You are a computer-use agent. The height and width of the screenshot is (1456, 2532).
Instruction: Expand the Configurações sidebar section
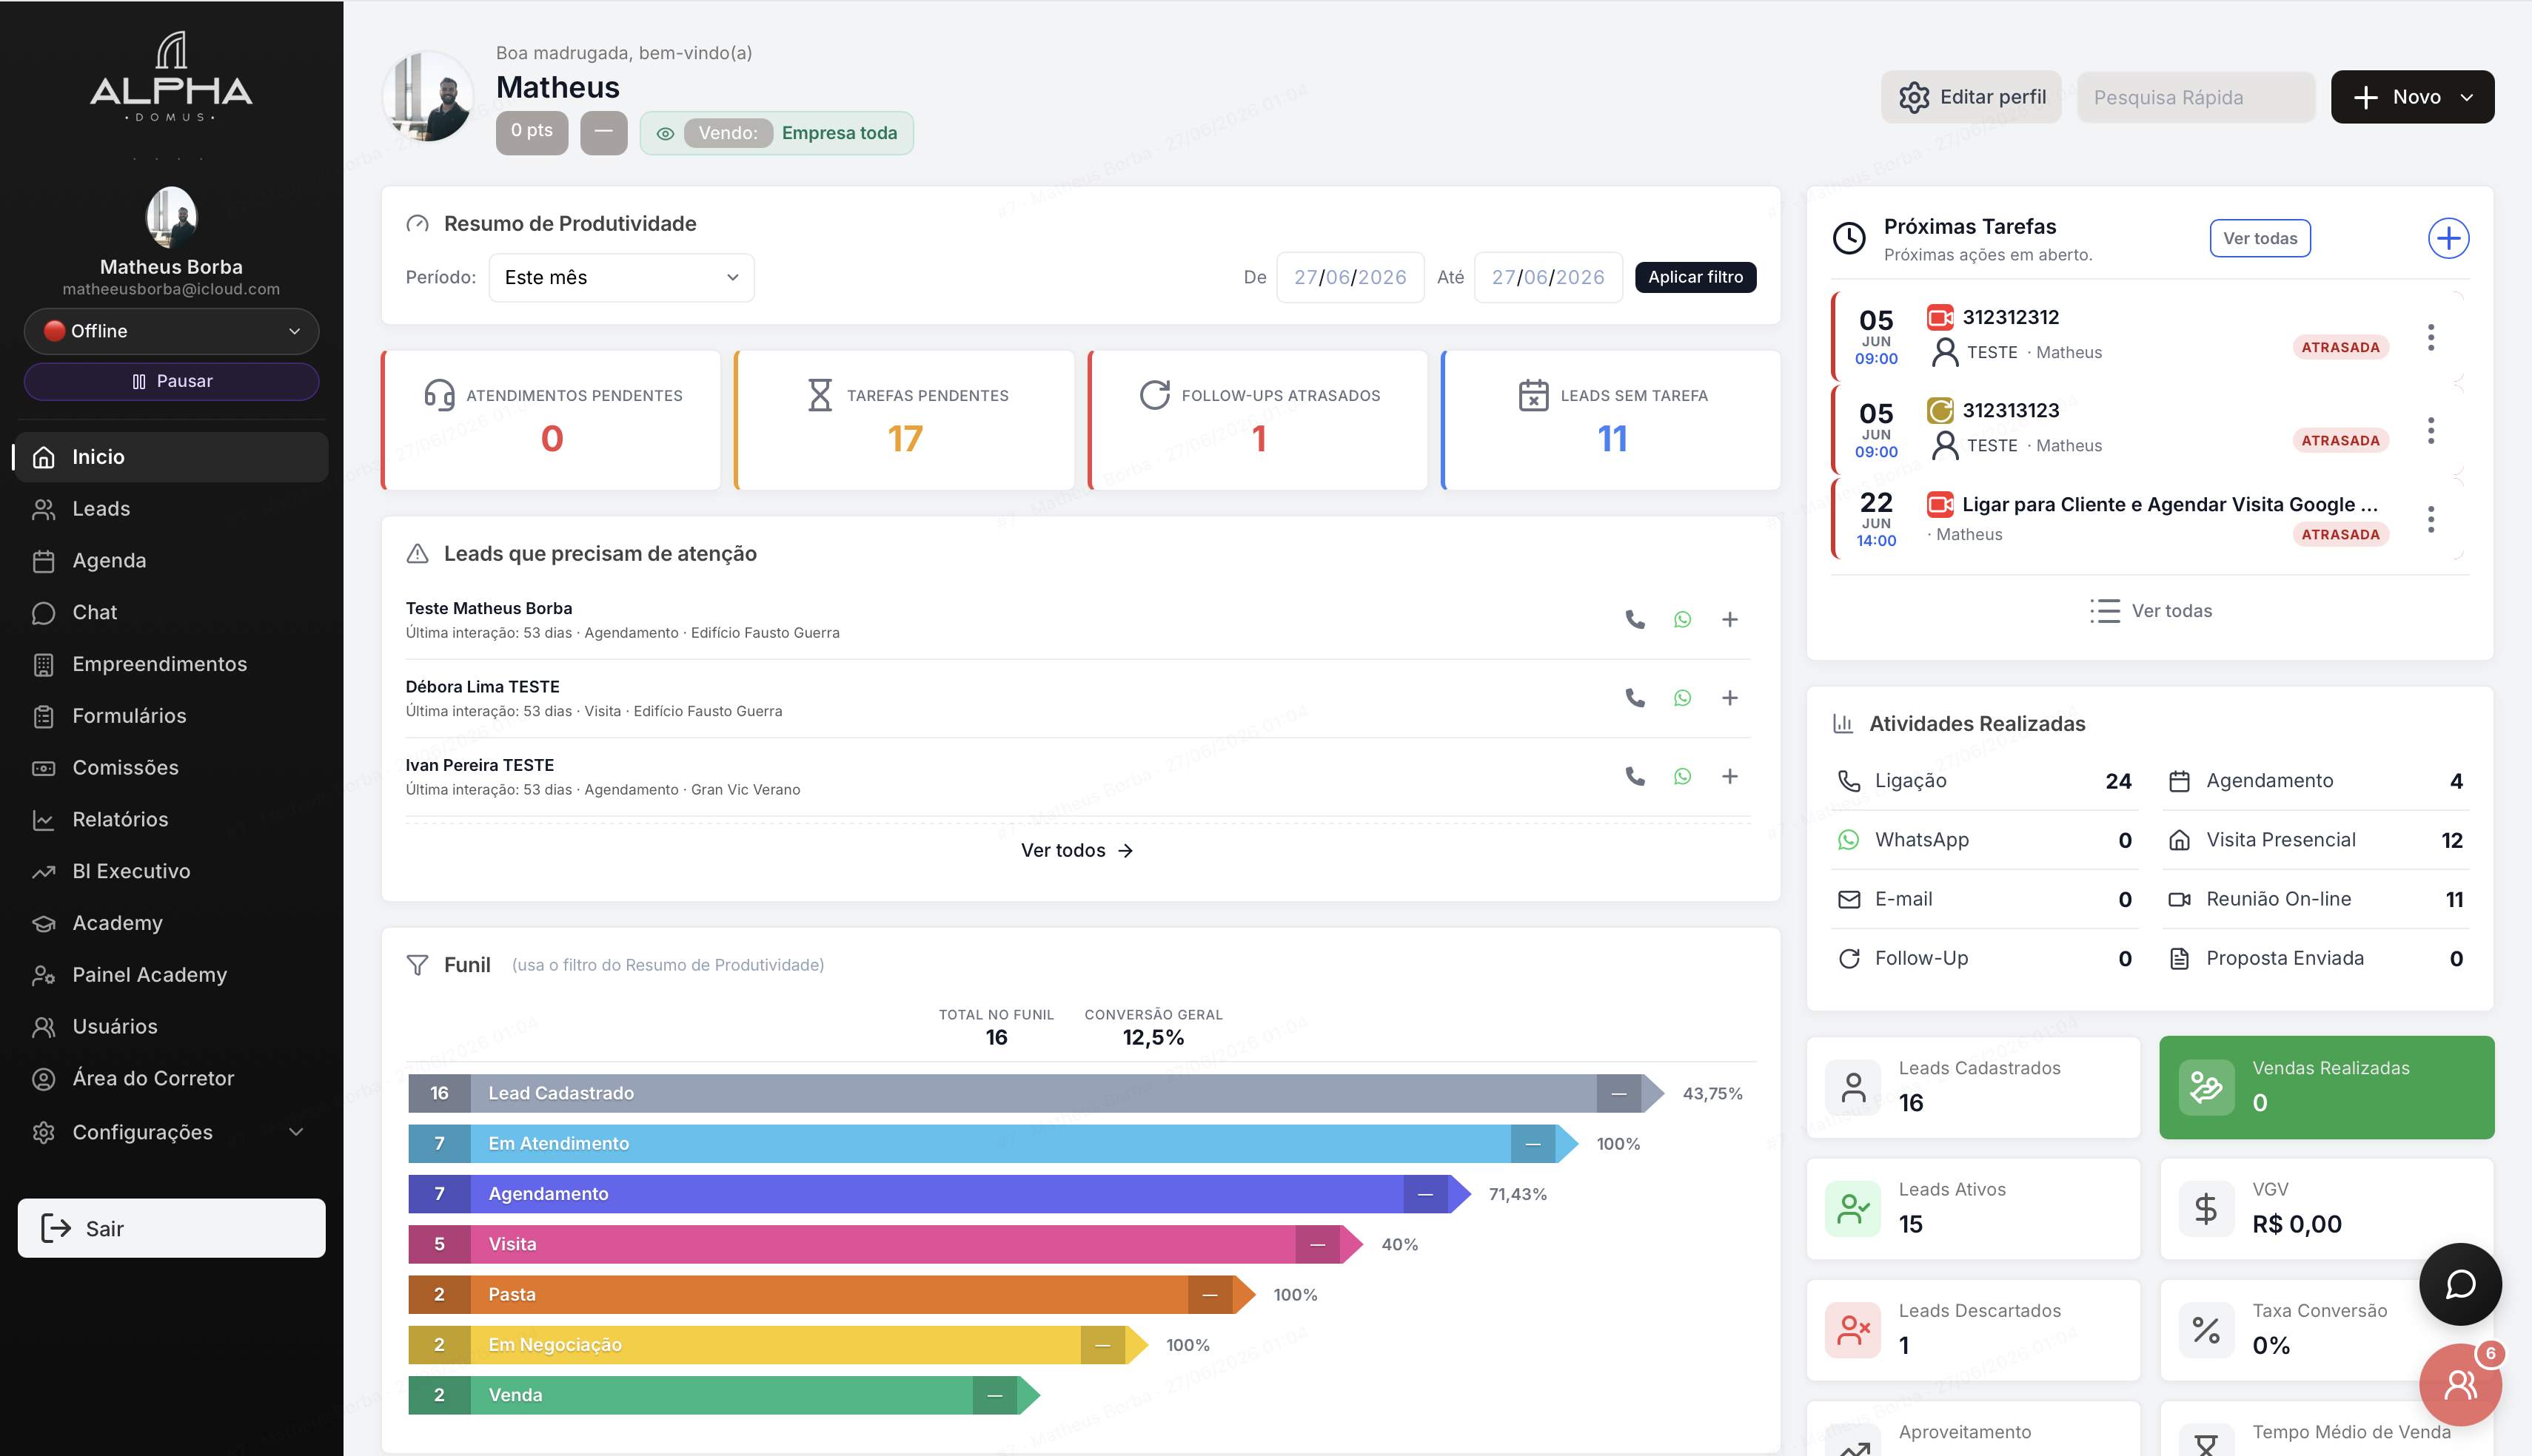pos(170,1132)
